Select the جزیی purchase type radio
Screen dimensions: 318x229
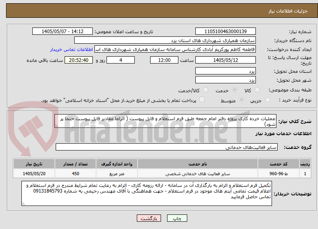(x=268, y=100)
